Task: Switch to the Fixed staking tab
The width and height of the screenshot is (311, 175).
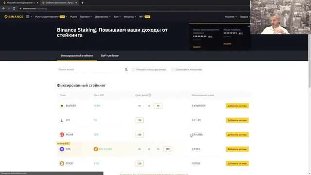Action: point(77,56)
